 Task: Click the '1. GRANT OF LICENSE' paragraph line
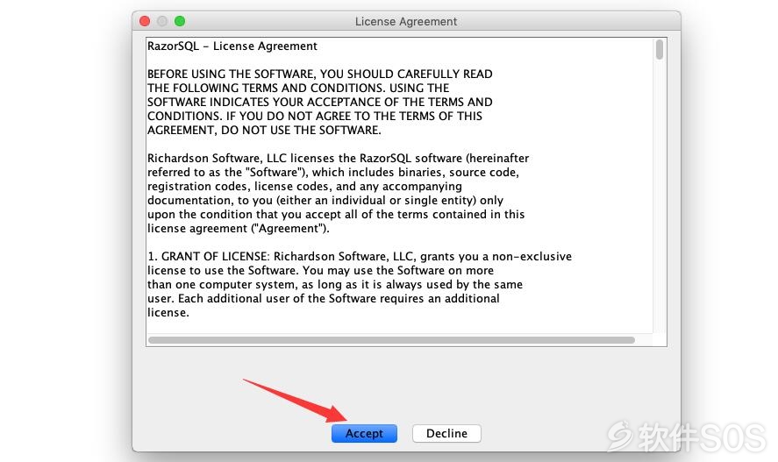pos(360,256)
